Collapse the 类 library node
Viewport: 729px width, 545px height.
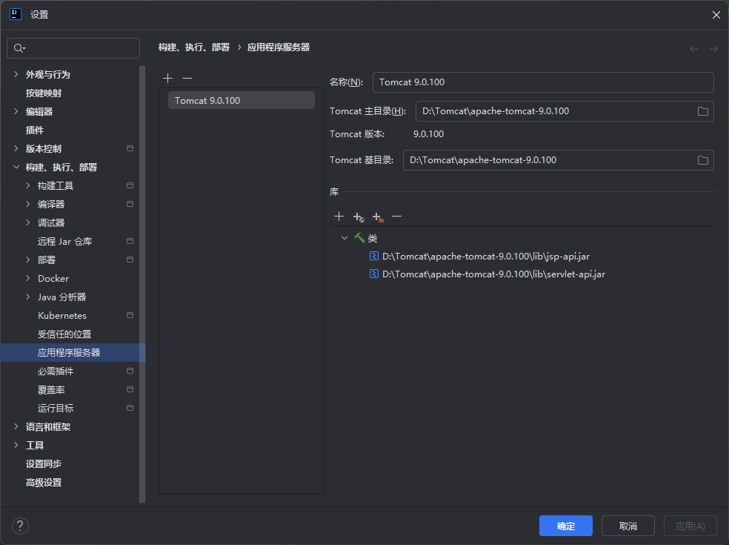point(344,238)
